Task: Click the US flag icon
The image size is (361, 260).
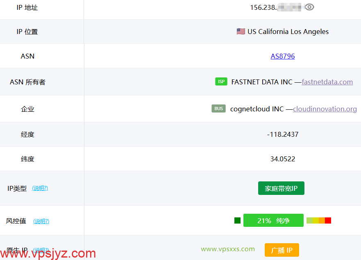Action: 241,31
